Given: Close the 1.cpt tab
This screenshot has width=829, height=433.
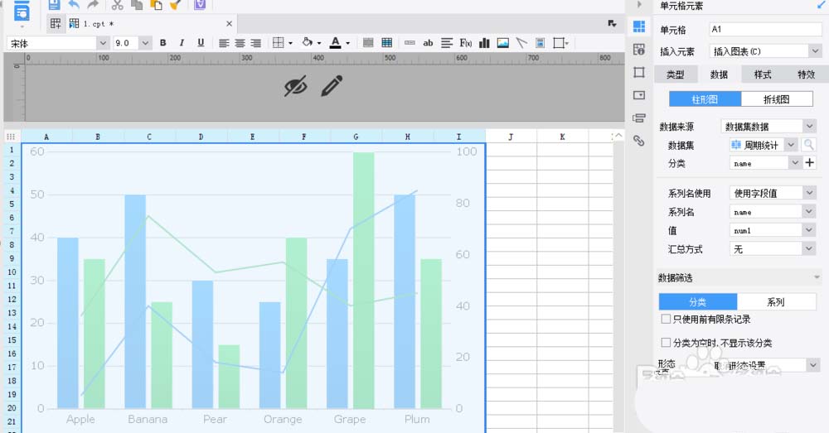Looking at the screenshot, I should click(229, 24).
